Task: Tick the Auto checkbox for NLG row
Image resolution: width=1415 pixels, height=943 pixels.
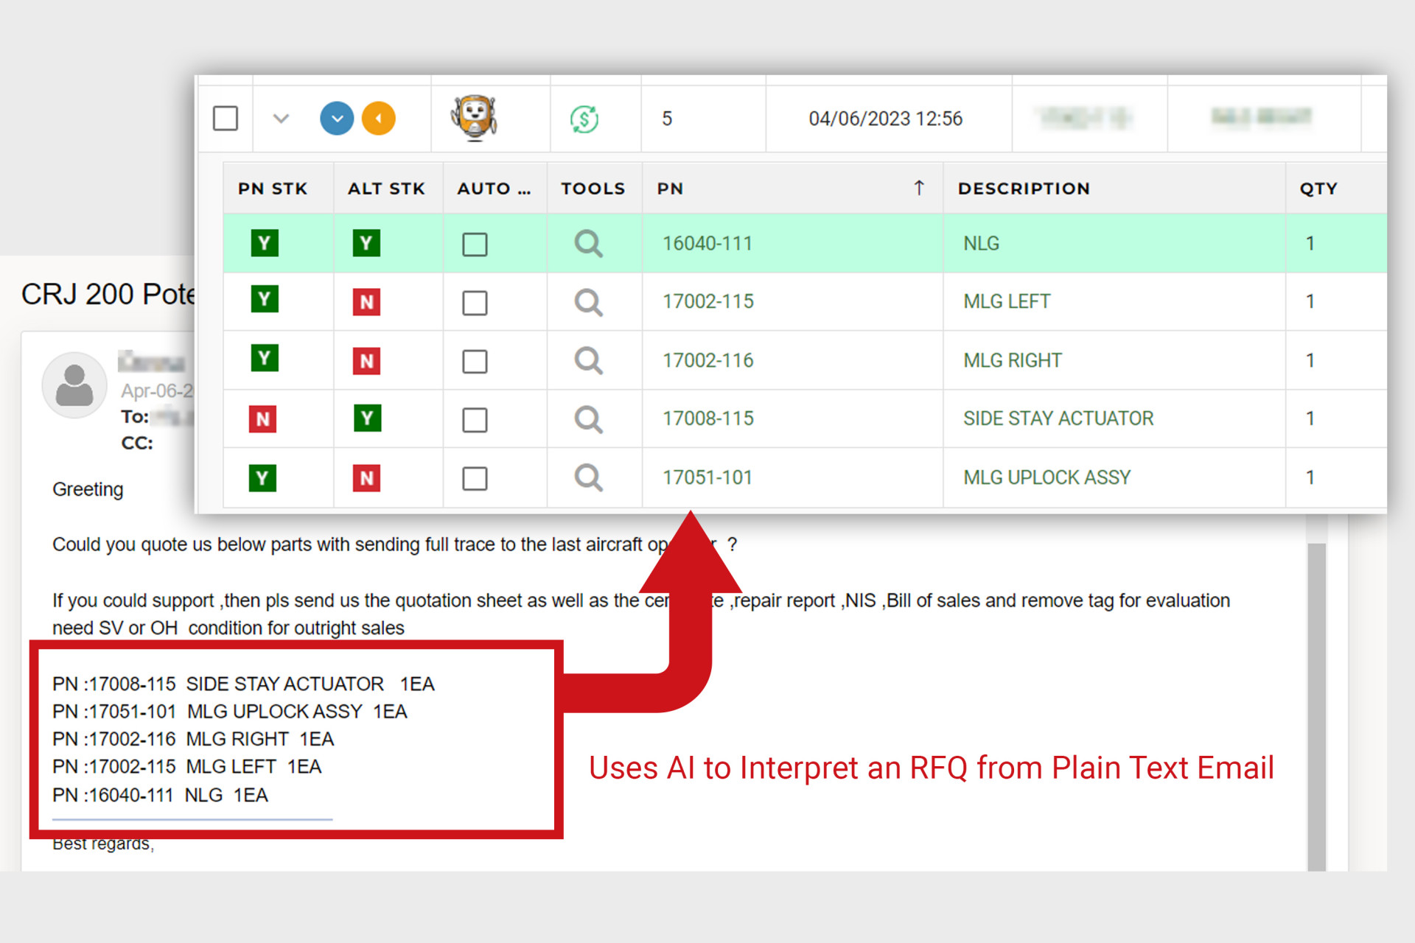Action: [x=475, y=244]
